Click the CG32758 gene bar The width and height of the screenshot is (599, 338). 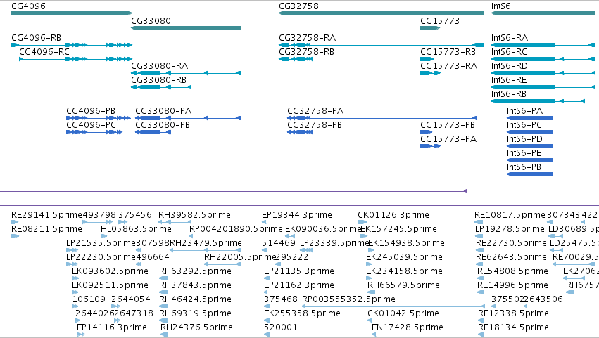tap(381, 13)
